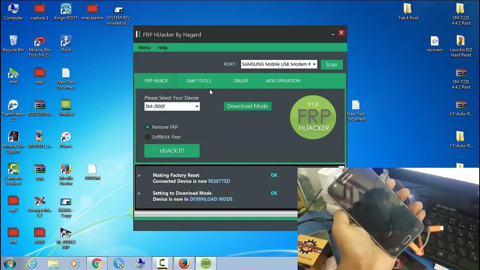Switch to the FRP HIJACK tab

(x=156, y=81)
